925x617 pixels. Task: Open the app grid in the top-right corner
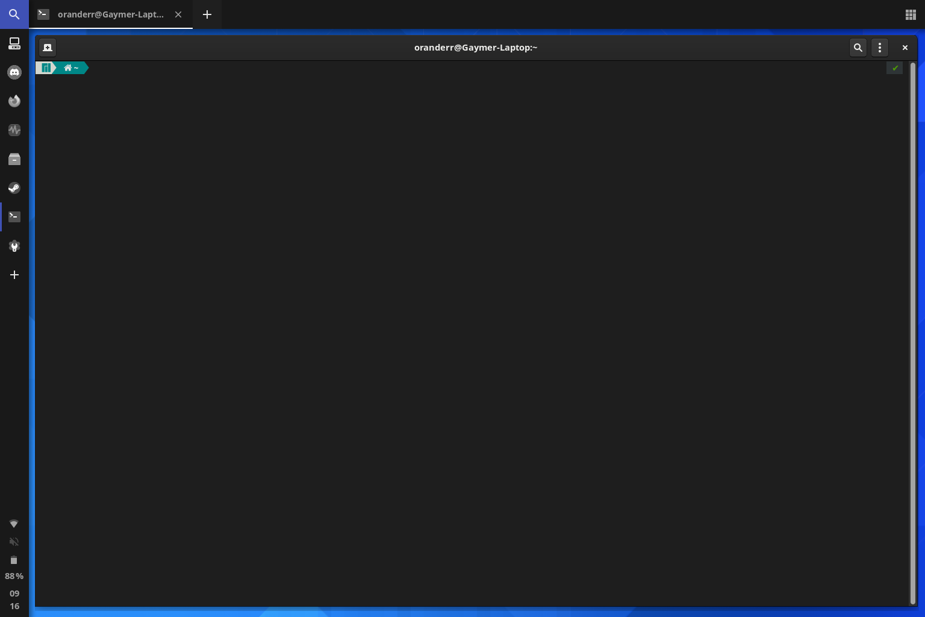pyautogui.click(x=911, y=14)
